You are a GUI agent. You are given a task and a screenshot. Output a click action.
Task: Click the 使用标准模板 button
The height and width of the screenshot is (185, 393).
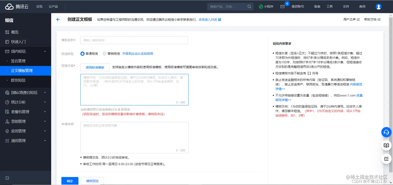point(95,67)
